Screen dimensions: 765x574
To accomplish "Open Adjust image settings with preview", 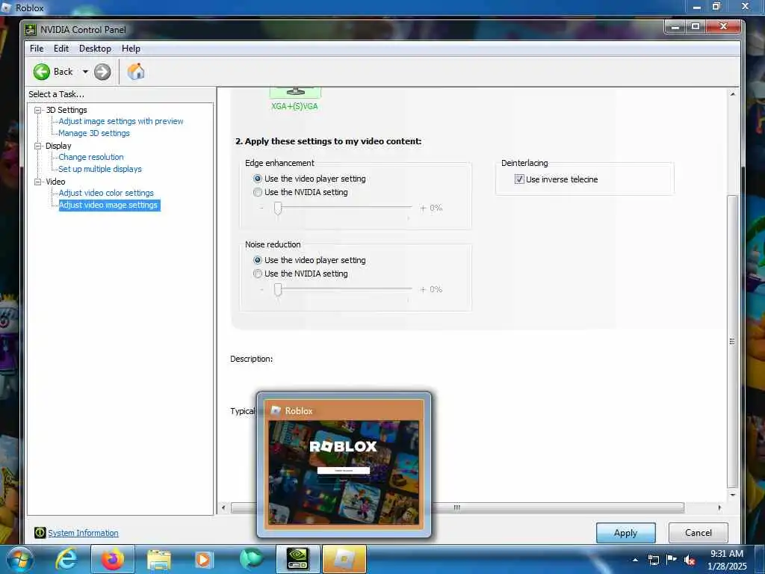I will pyautogui.click(x=121, y=121).
